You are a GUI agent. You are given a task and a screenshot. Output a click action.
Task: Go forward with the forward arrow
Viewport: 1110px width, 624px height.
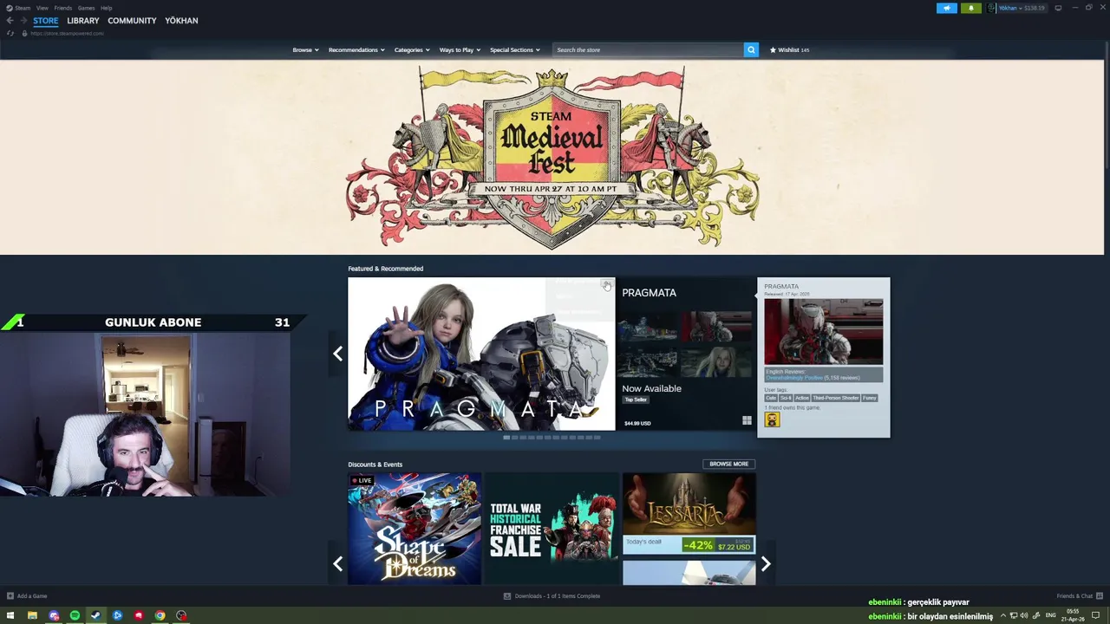coord(23,21)
